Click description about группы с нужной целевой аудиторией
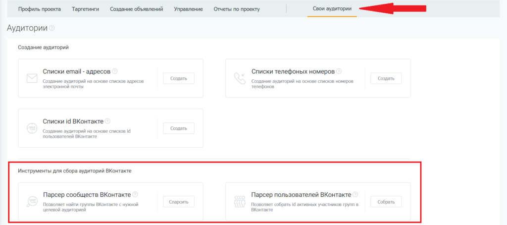The image size is (507, 225). (91, 207)
